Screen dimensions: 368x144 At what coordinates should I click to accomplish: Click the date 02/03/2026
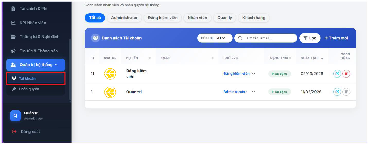[x=312, y=74]
